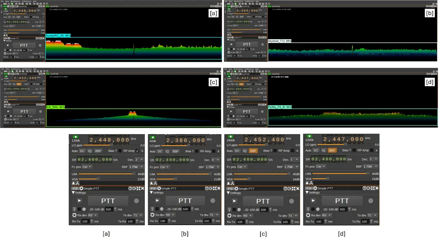The width and height of the screenshot is (445, 238).
Task: Click the VGA slider handle in enlarged panel [b]
Action: (x=176, y=179)
